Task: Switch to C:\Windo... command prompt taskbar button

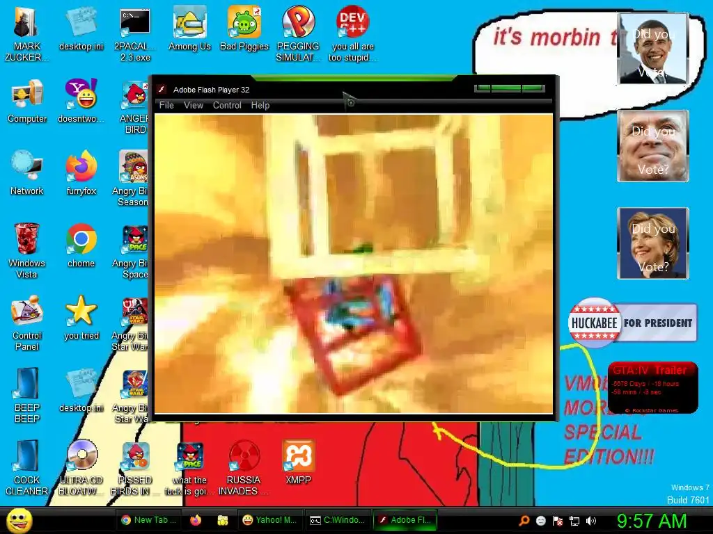Action: coord(337,520)
